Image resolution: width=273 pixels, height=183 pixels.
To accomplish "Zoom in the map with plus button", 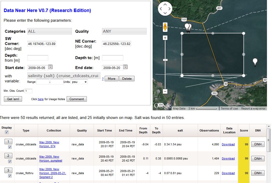I will tap(165, 38).
